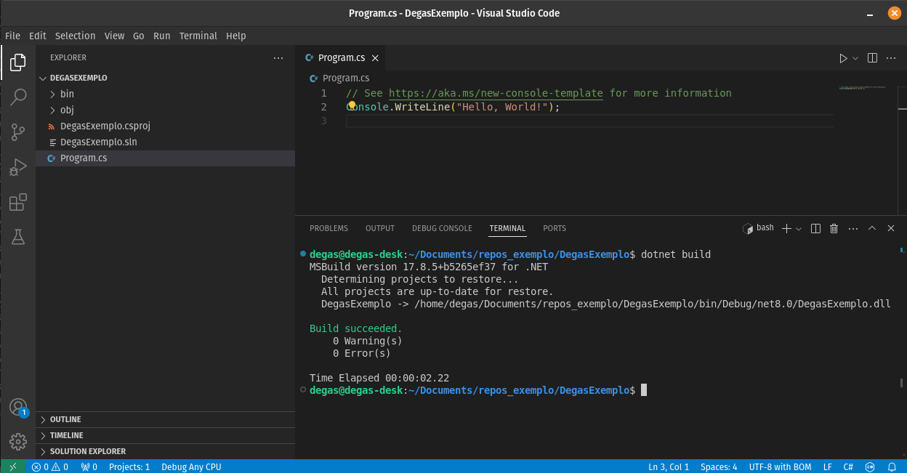This screenshot has height=473, width=907.
Task: Open editor More Actions ellipsis
Action: (891, 58)
